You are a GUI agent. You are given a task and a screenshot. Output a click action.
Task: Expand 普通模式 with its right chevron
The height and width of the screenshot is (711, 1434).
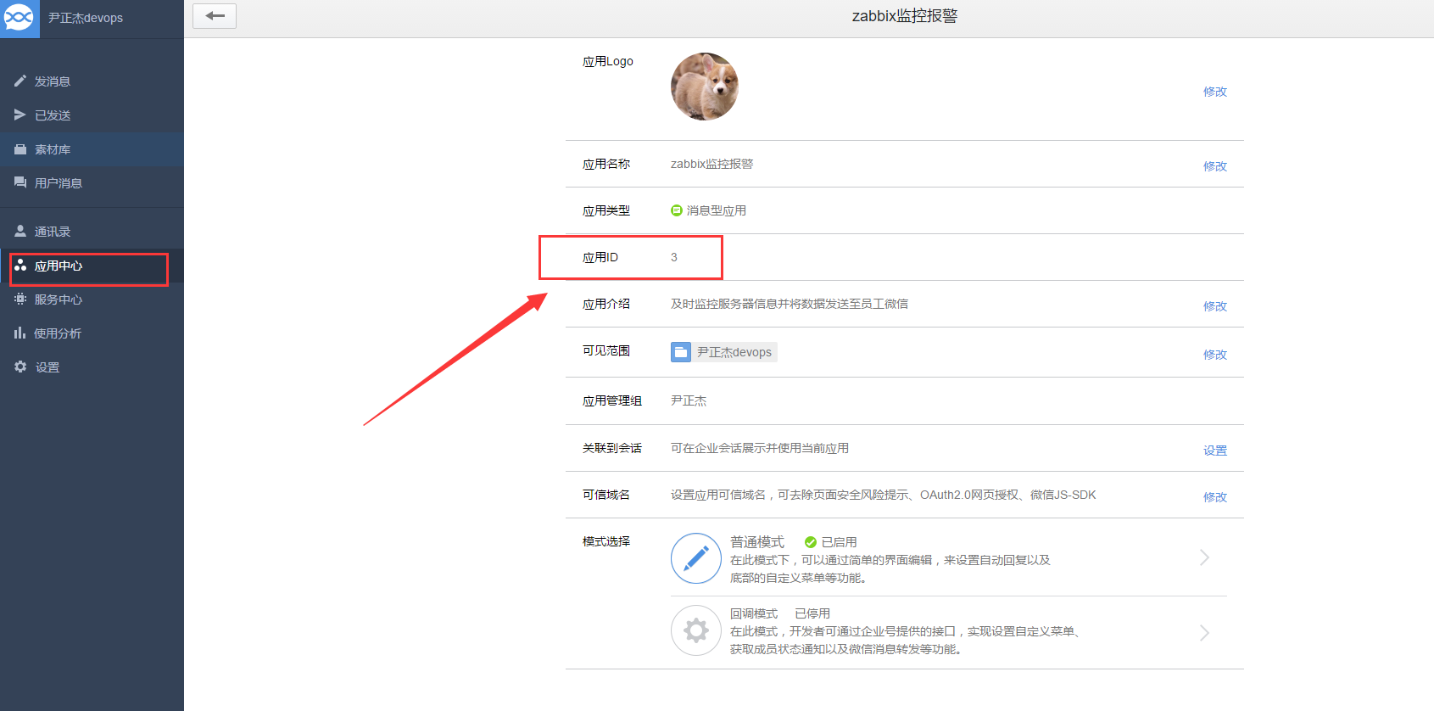click(1204, 557)
